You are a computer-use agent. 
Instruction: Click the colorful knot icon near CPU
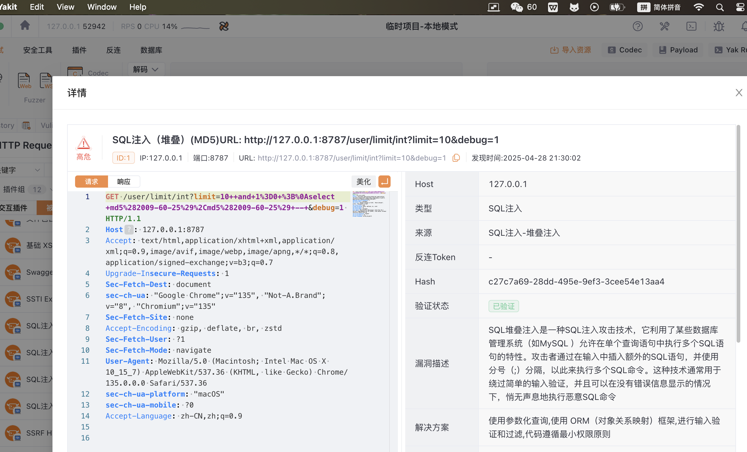(x=224, y=26)
